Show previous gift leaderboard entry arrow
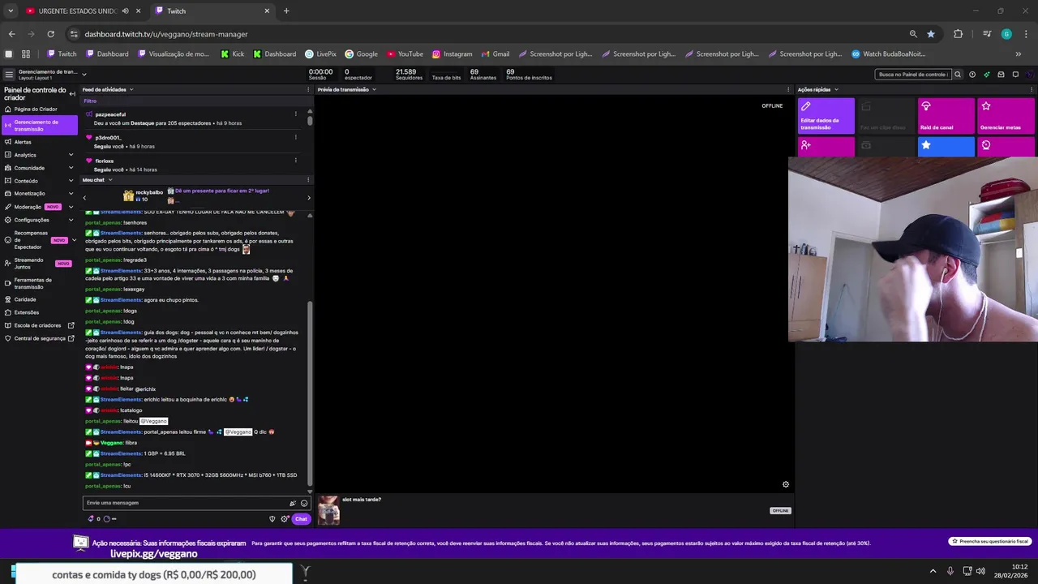The height and width of the screenshot is (584, 1038). tap(84, 197)
